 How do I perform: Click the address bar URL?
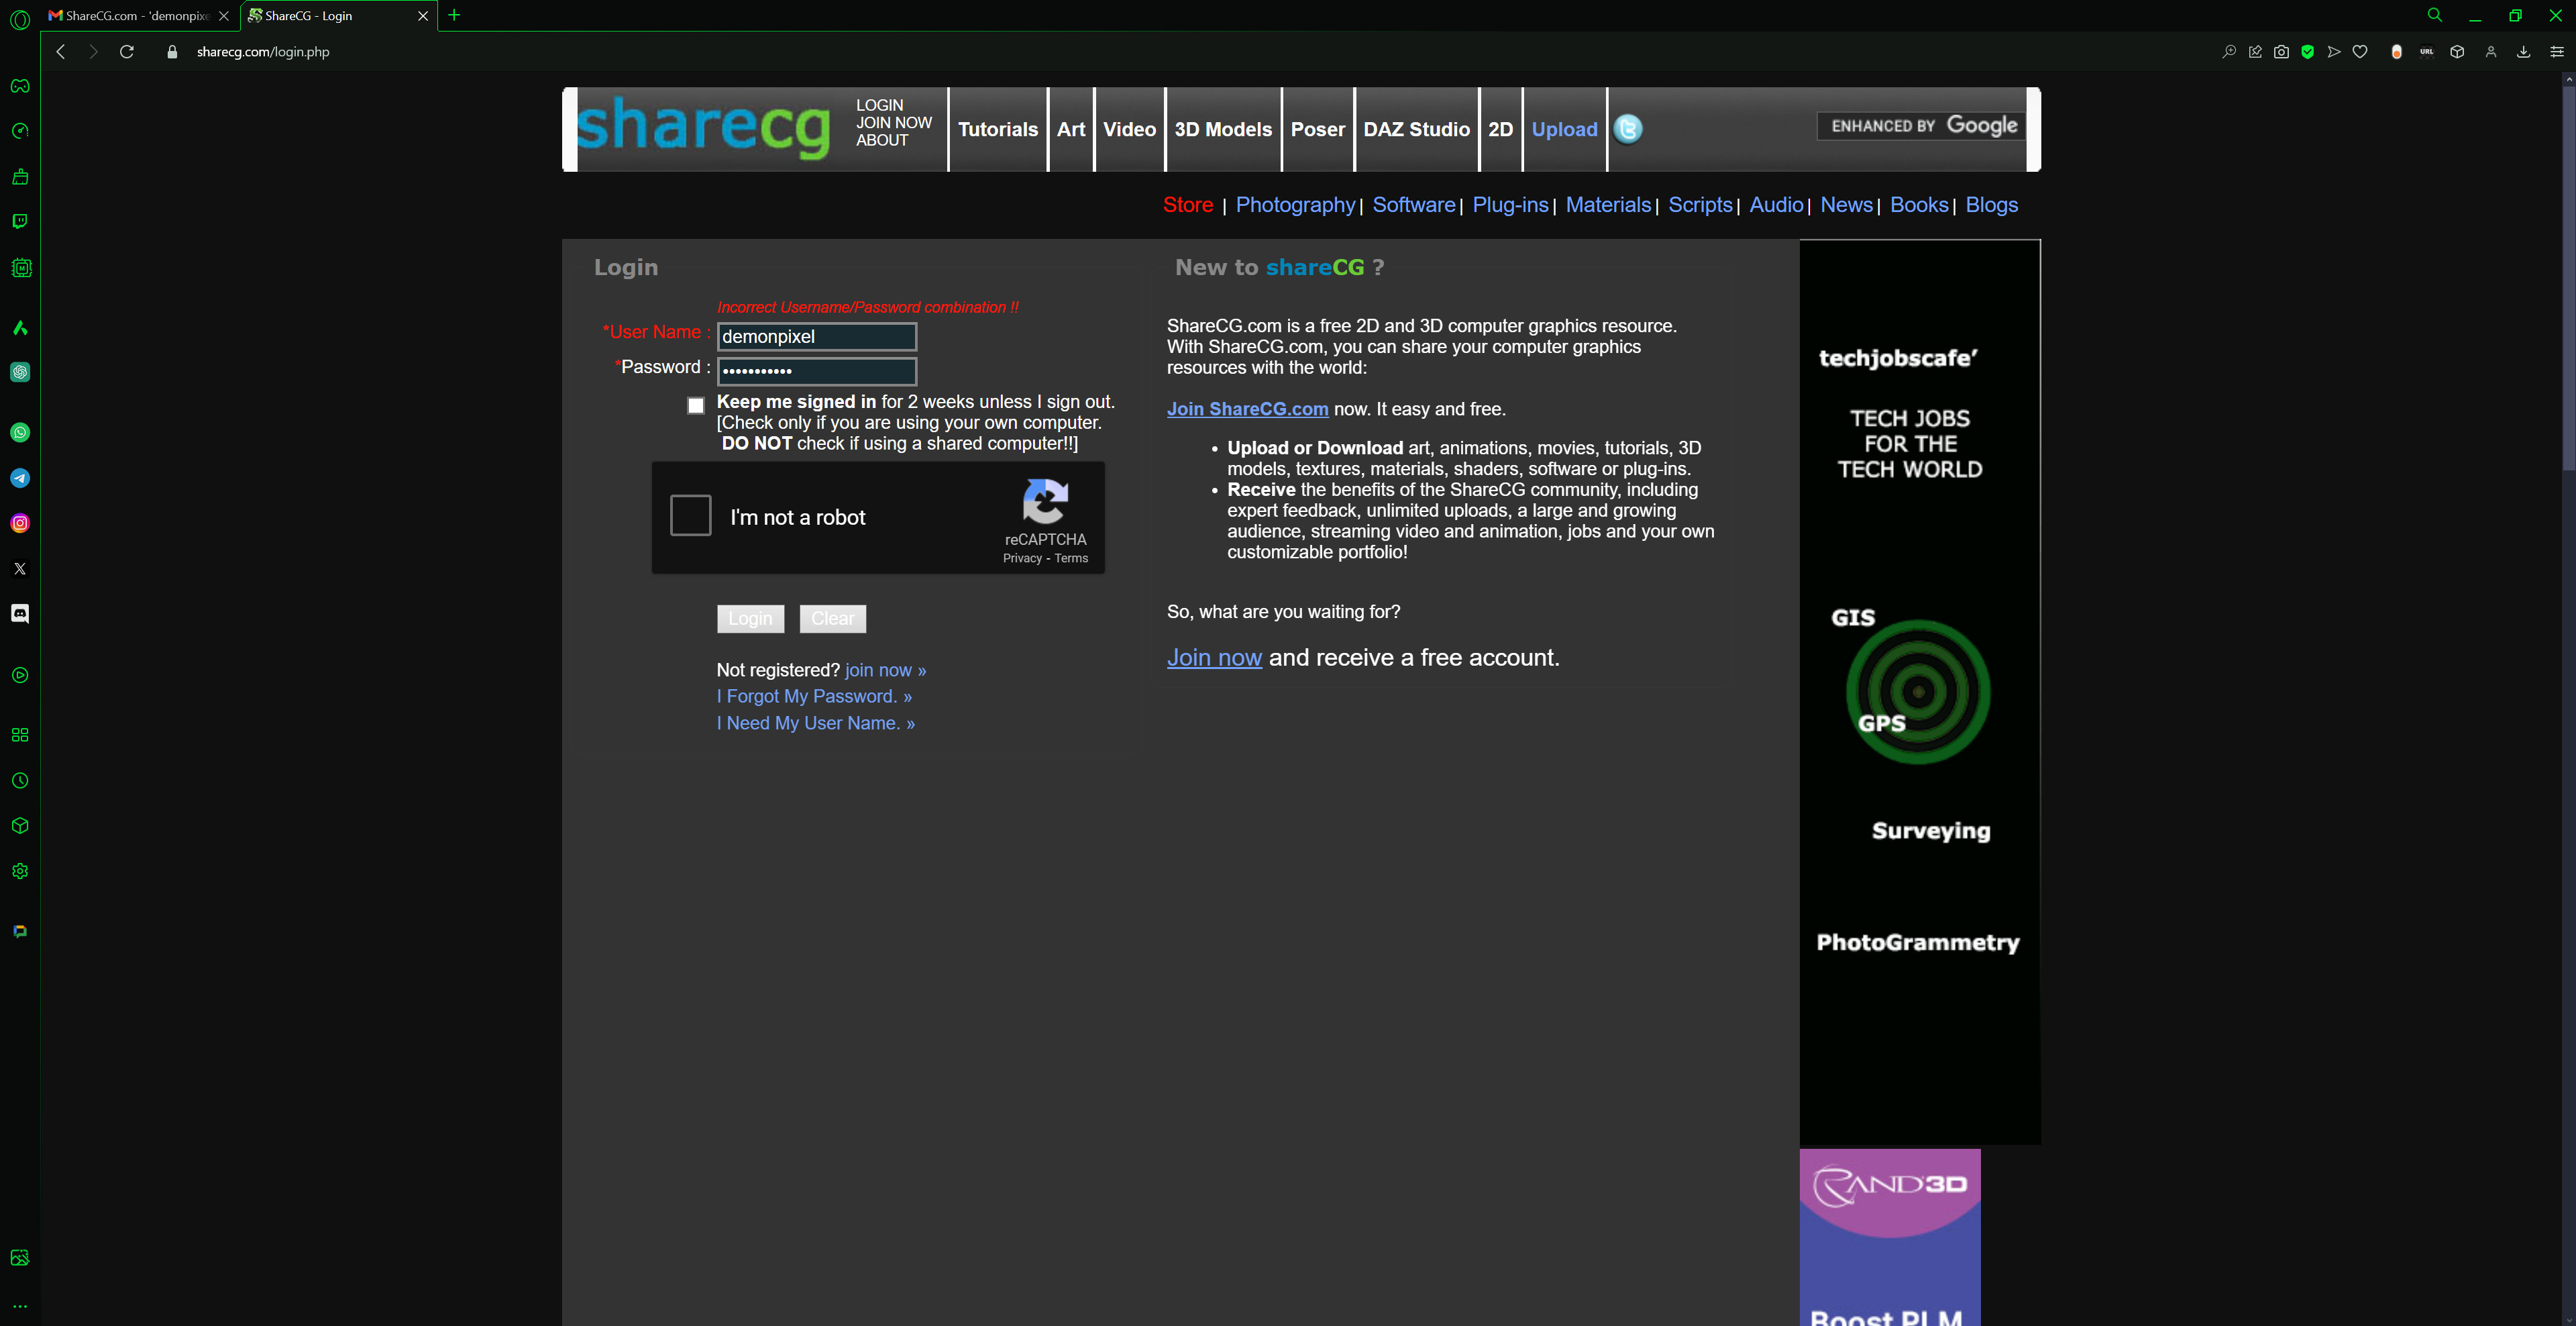(263, 52)
